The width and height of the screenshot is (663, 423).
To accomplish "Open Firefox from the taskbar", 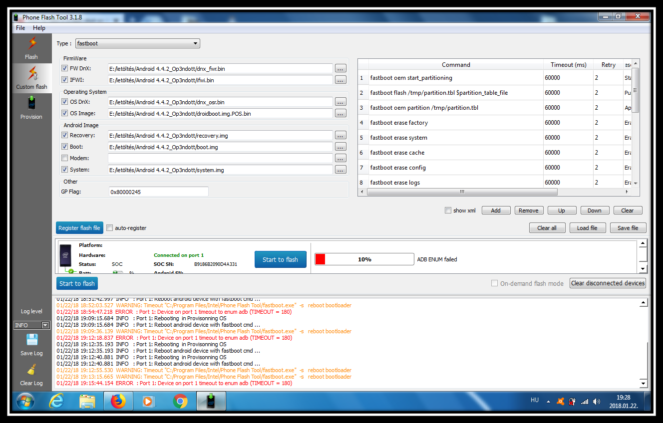I will coord(118,401).
